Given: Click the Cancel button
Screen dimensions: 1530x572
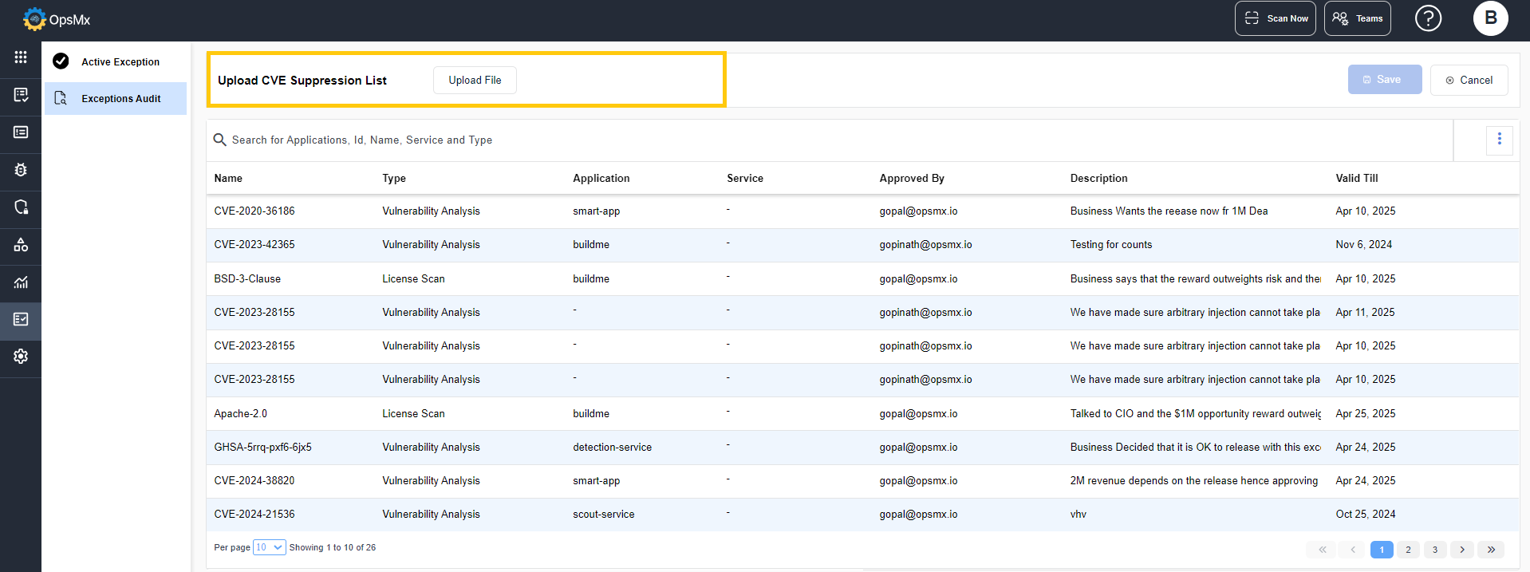Looking at the screenshot, I should [x=1469, y=80].
